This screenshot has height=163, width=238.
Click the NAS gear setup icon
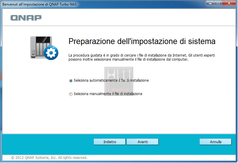44,48
